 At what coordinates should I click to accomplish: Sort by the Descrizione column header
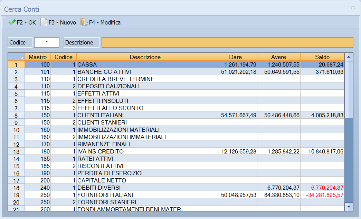tap(145, 57)
